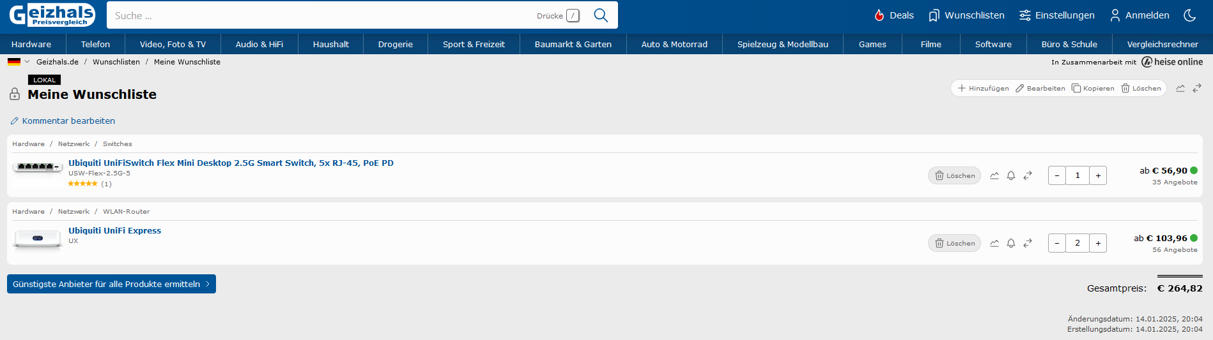The height and width of the screenshot is (340, 1213).
Task: Open the price chart for UniFi Express
Action: click(x=994, y=243)
